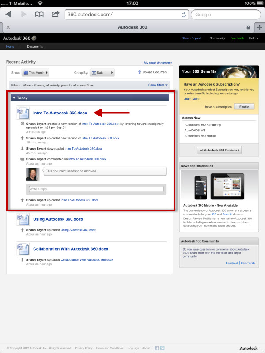
Task: Click Enable subscription button
Action: (244, 107)
